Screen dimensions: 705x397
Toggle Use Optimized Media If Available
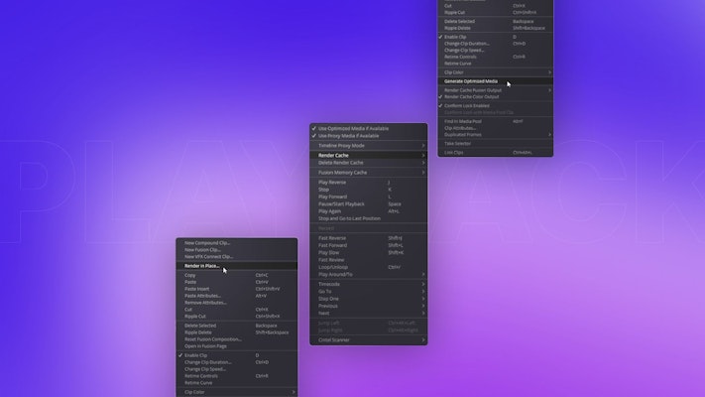(x=353, y=128)
